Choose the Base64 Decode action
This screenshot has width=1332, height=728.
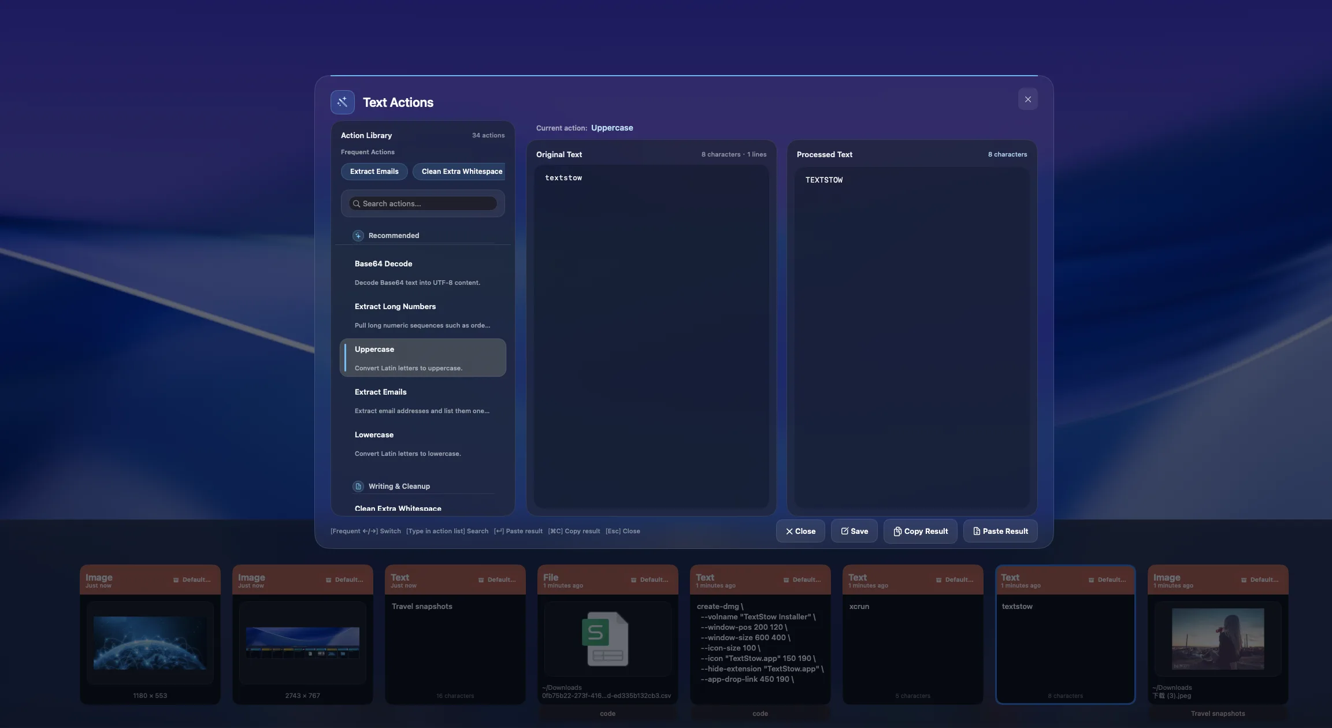[423, 273]
